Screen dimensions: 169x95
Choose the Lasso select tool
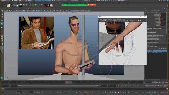pyautogui.click(x=2, y=14)
